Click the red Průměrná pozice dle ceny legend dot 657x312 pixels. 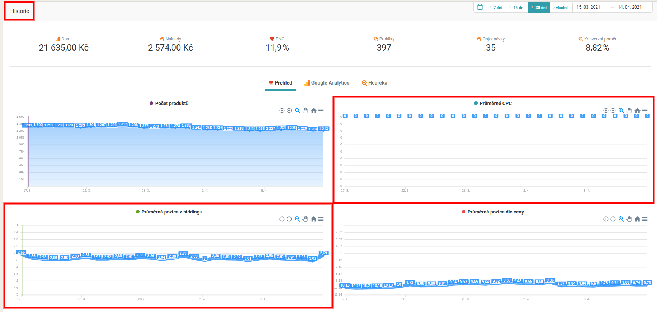coord(464,212)
